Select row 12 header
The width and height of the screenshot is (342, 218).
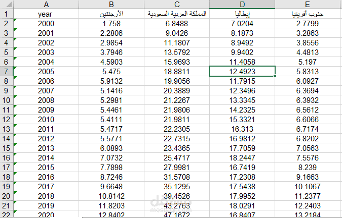[7, 120]
